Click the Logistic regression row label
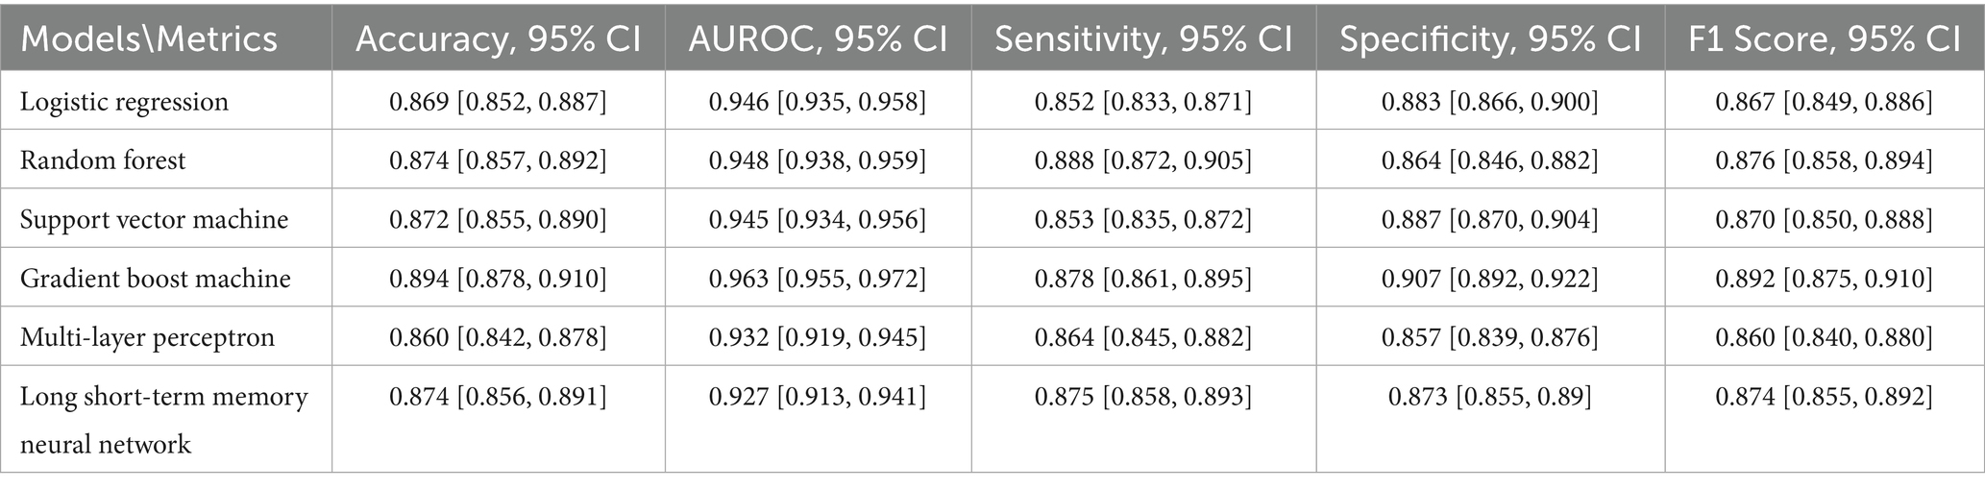Image resolution: width=1985 pixels, height=490 pixels. (124, 102)
